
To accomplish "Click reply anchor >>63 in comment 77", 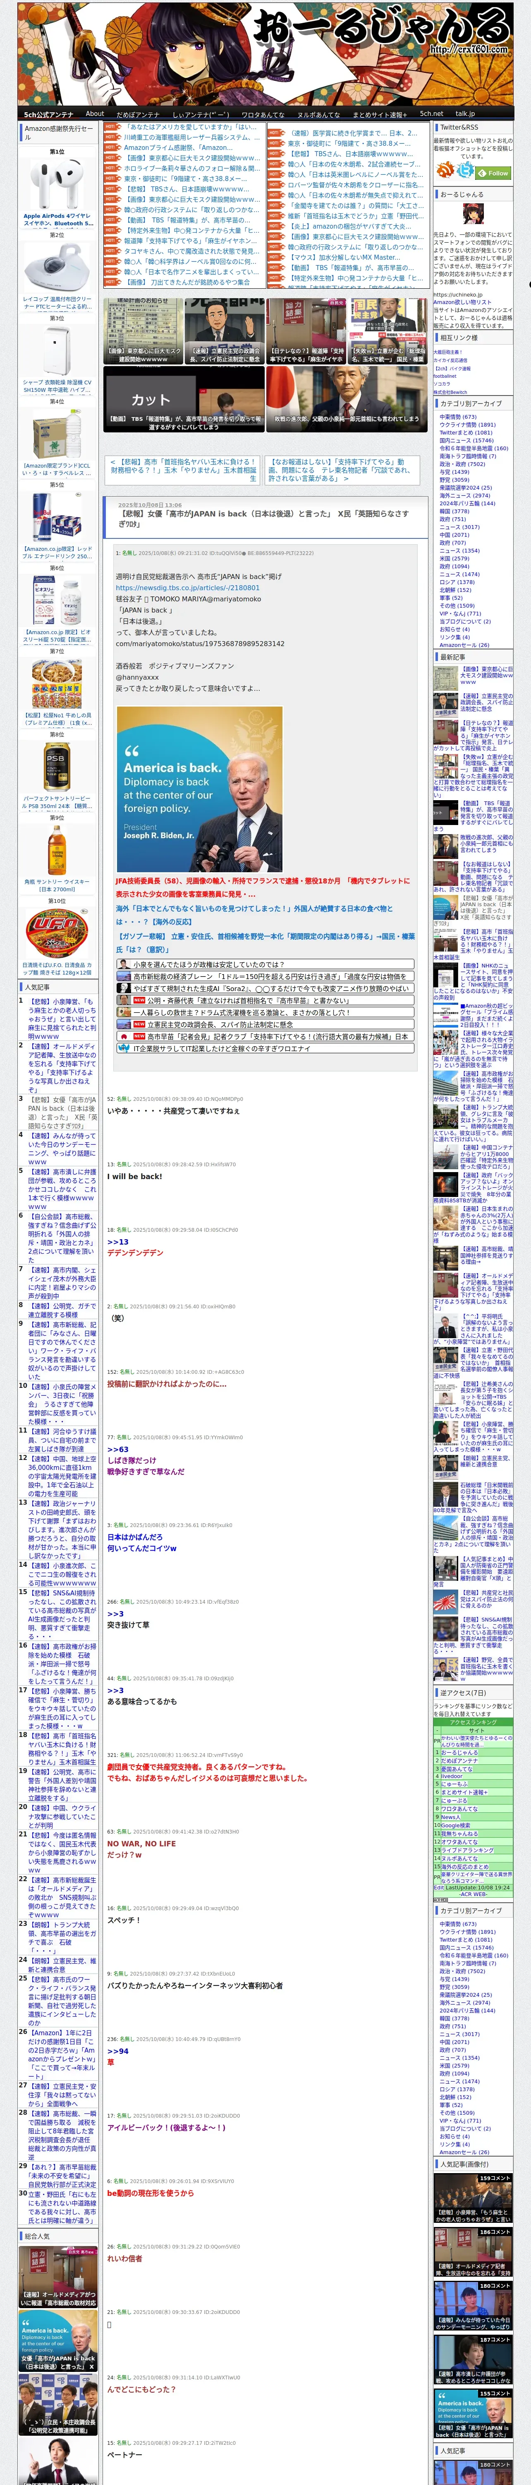I will [x=117, y=1450].
